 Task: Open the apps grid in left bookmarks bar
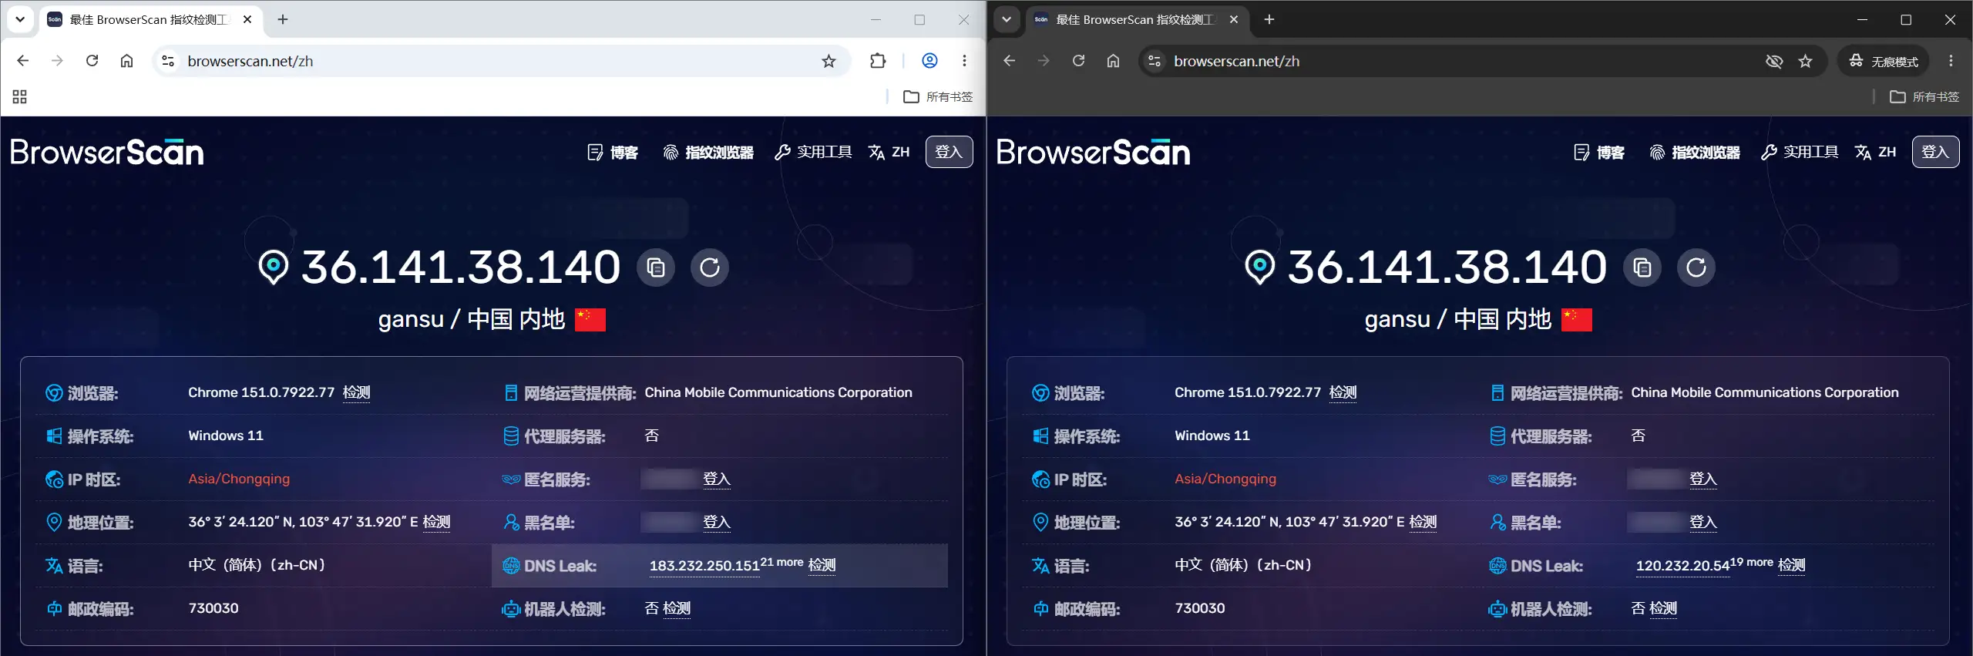(20, 97)
